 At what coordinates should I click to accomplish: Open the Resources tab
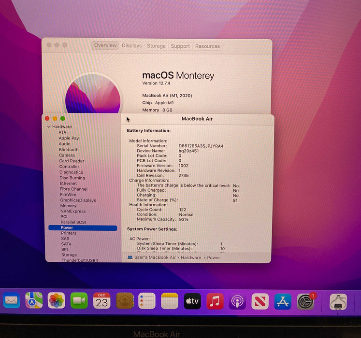point(207,46)
